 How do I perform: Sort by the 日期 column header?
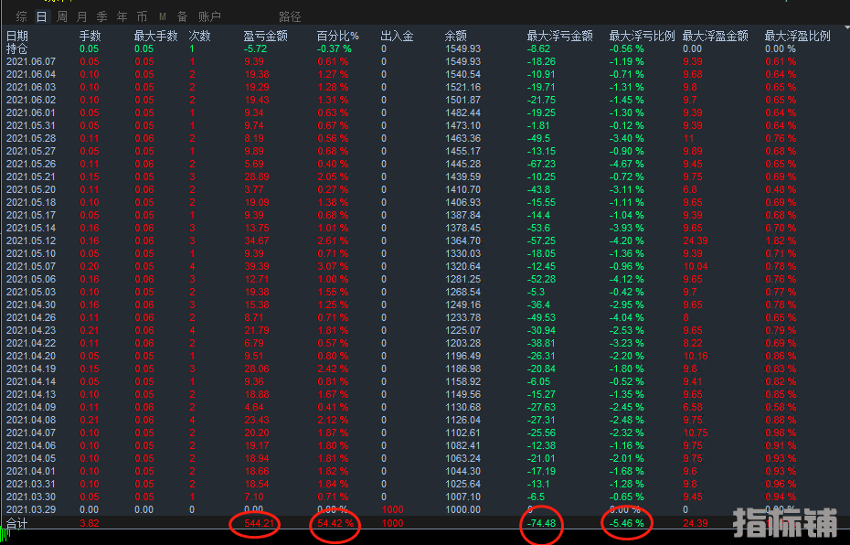tap(16, 36)
